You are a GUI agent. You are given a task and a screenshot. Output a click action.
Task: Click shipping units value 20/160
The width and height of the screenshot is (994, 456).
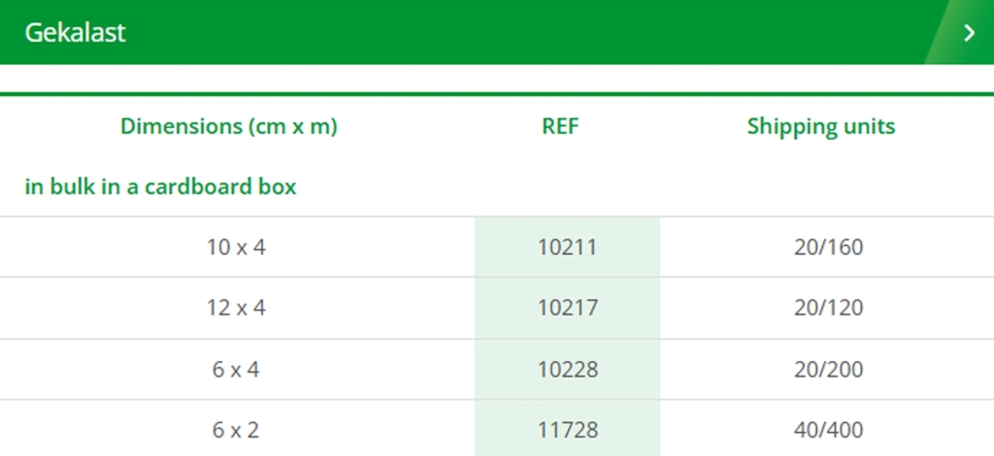[829, 247]
